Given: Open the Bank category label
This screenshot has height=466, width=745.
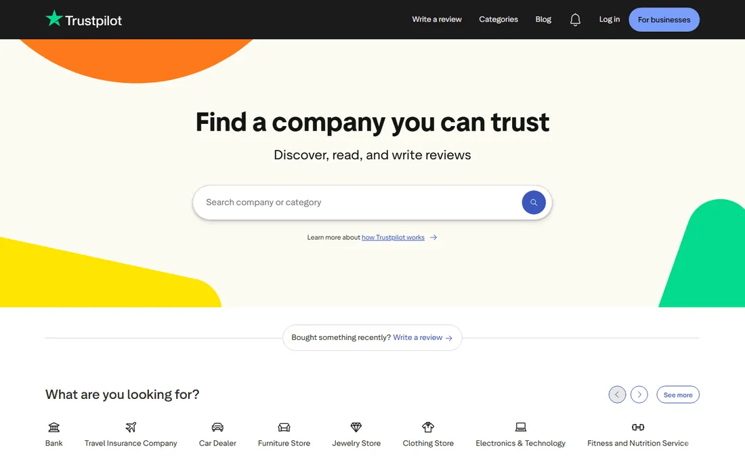Looking at the screenshot, I should 54,443.
